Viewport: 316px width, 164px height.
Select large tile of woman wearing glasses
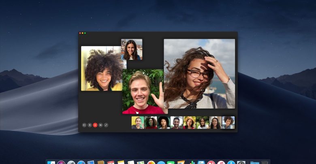[199, 74]
